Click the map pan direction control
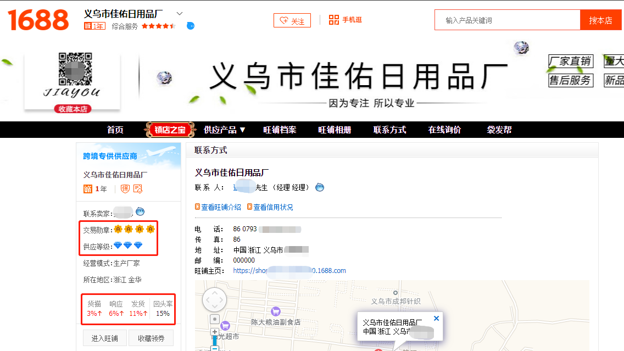Screen dimensions: 624x351 [214, 300]
